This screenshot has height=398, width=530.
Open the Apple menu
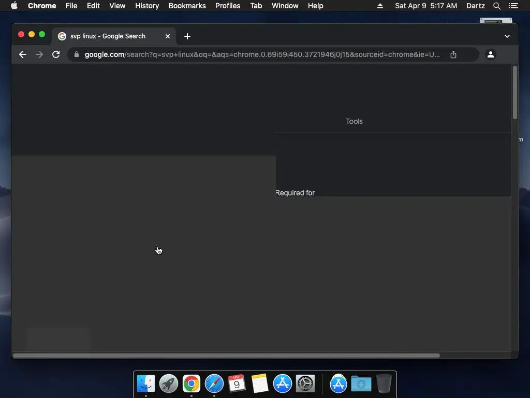pyautogui.click(x=14, y=6)
